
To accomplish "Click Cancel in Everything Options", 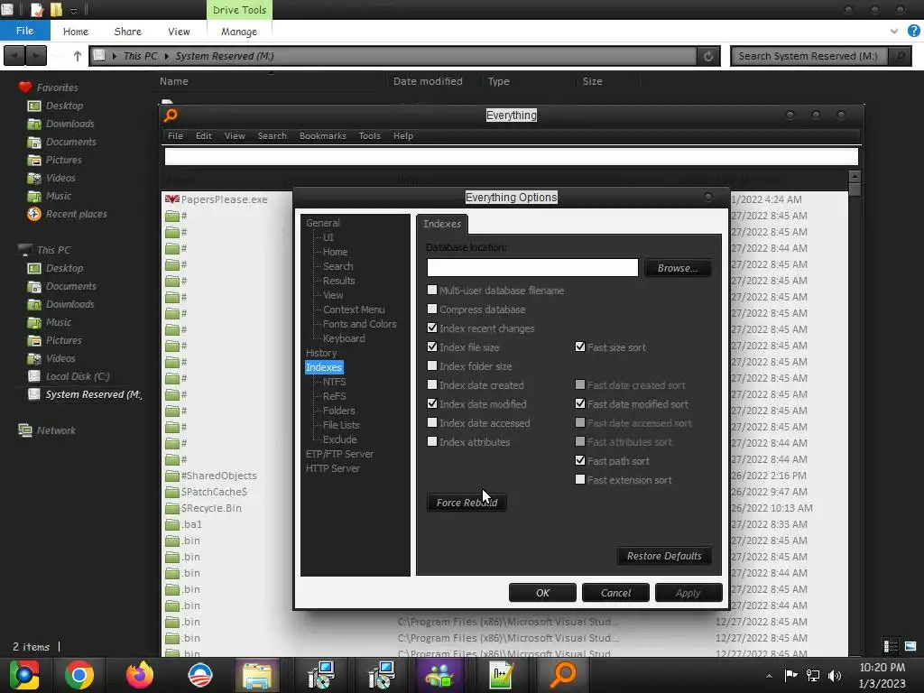I will 615,593.
